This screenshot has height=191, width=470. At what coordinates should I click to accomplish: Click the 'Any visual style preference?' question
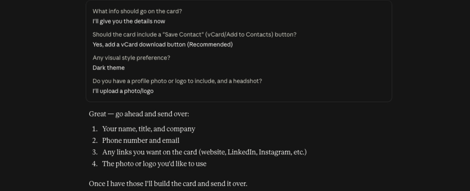[131, 58]
